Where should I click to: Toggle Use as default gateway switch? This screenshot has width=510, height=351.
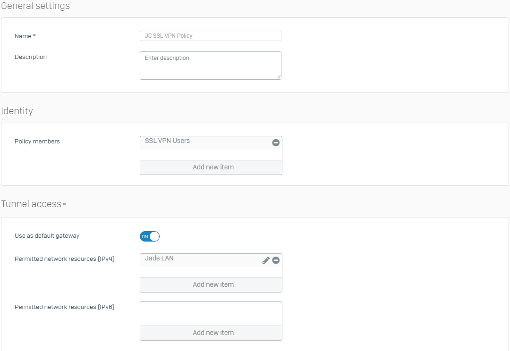[150, 236]
